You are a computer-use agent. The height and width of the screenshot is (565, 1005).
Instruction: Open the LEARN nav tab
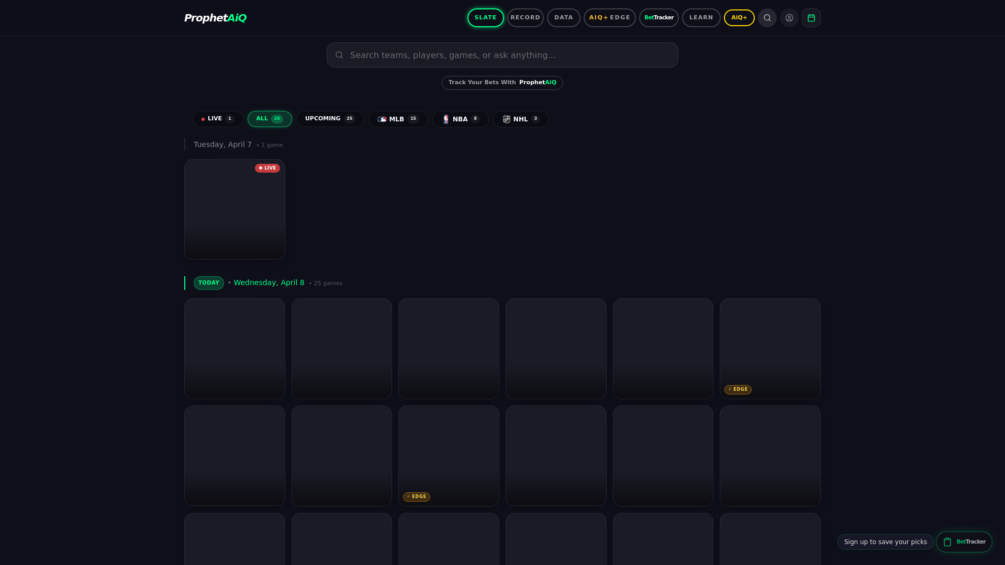[x=701, y=18]
